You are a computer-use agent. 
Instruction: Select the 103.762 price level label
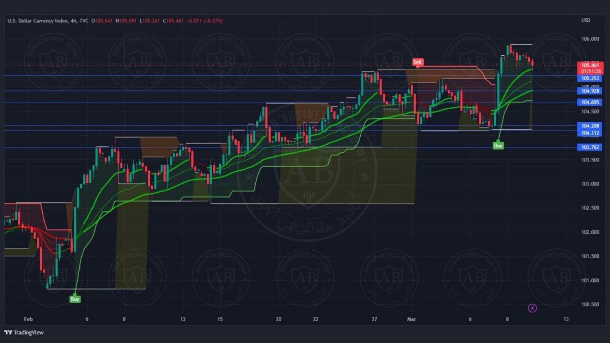(590, 148)
